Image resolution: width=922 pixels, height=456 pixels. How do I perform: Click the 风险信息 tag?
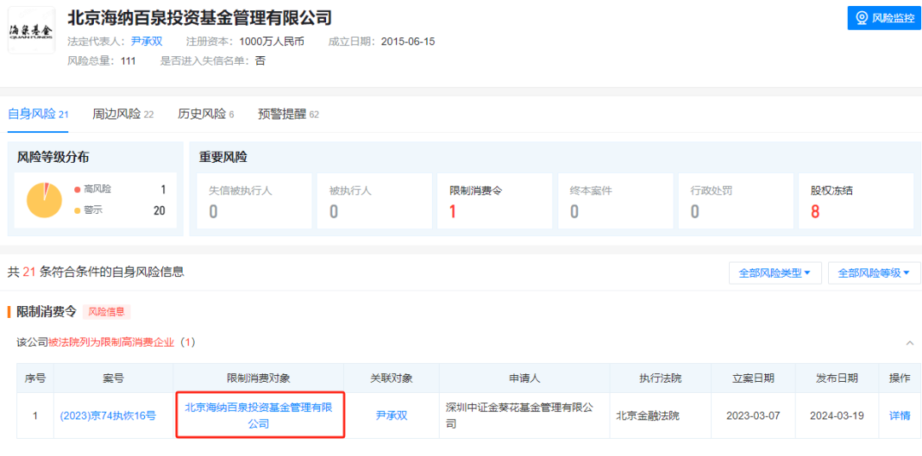(x=107, y=312)
